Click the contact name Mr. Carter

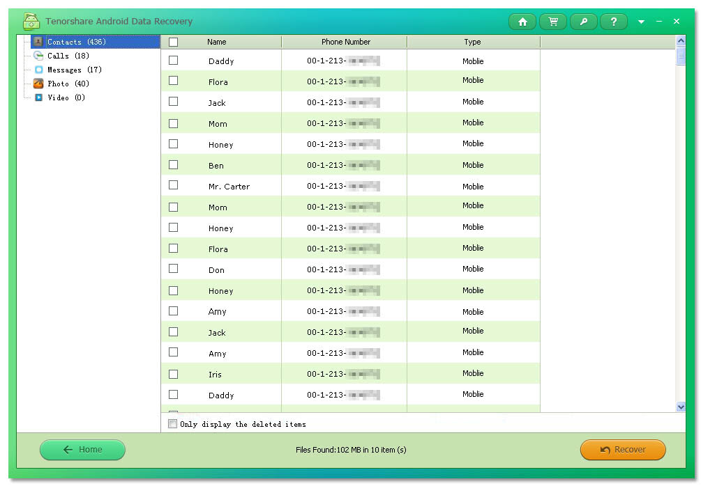(229, 187)
